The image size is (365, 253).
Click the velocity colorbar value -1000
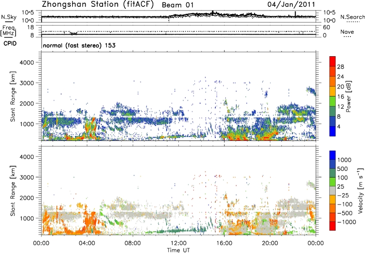[346, 222]
